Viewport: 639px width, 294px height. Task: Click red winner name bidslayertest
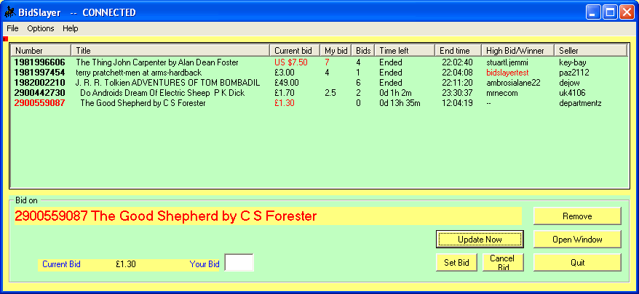pyautogui.click(x=507, y=73)
